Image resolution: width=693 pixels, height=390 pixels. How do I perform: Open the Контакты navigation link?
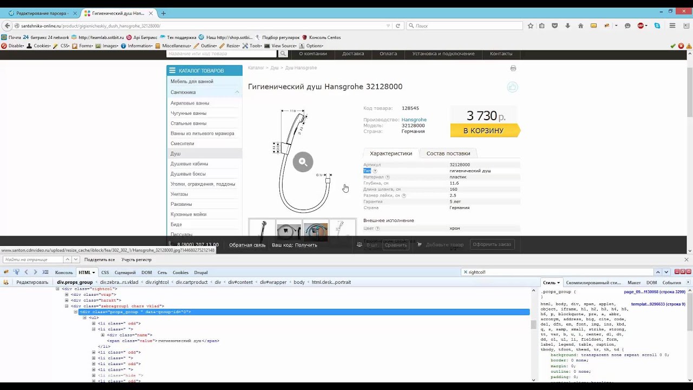click(501, 54)
